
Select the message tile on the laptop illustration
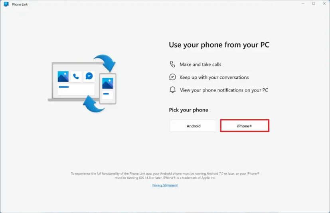[x=89, y=76]
